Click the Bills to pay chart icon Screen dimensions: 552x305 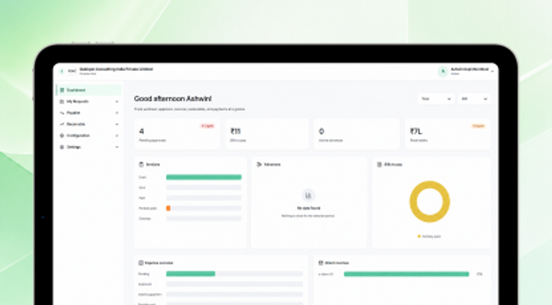point(379,164)
